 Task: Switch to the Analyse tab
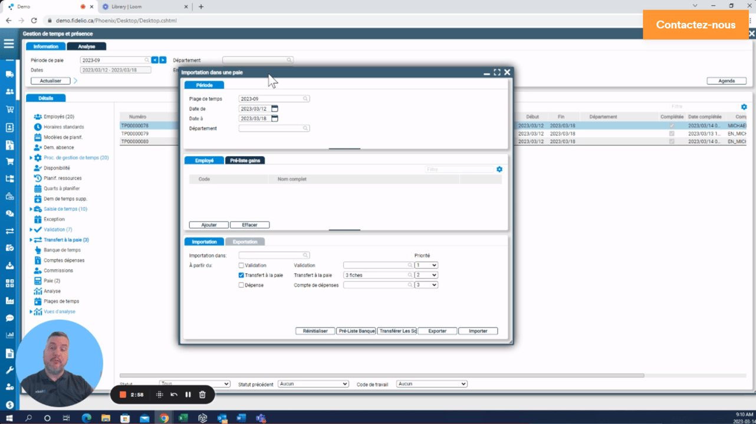[x=86, y=47]
